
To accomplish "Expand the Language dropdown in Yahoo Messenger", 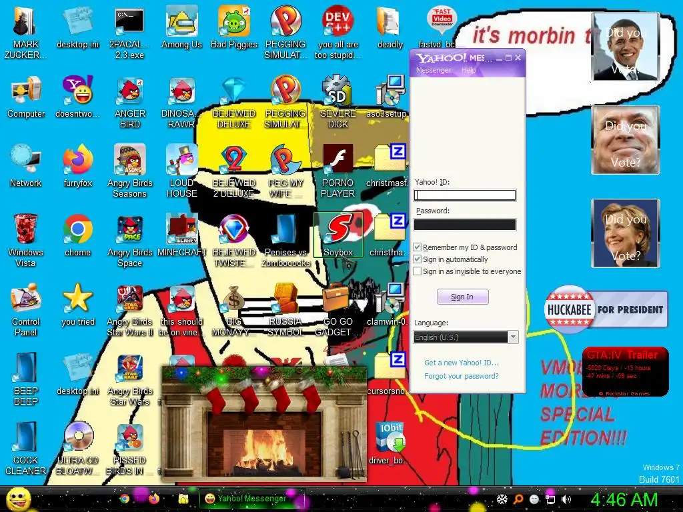I will click(x=513, y=337).
